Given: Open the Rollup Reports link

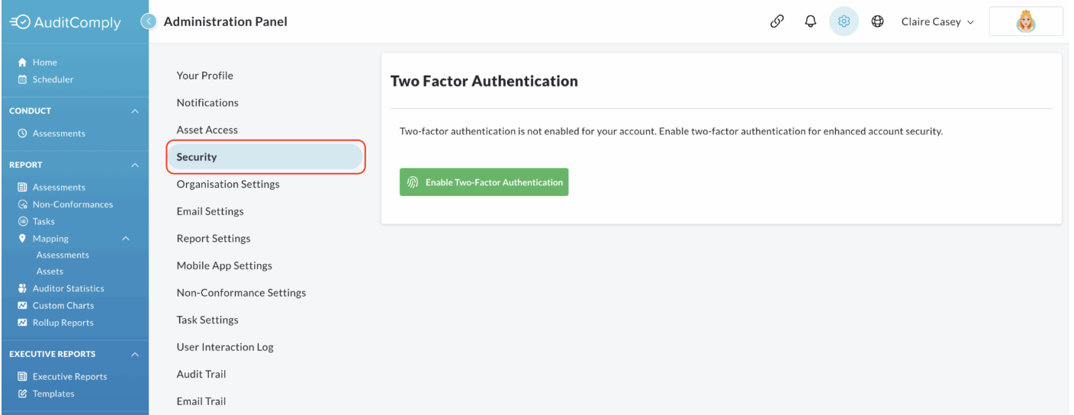Looking at the screenshot, I should 63,323.
